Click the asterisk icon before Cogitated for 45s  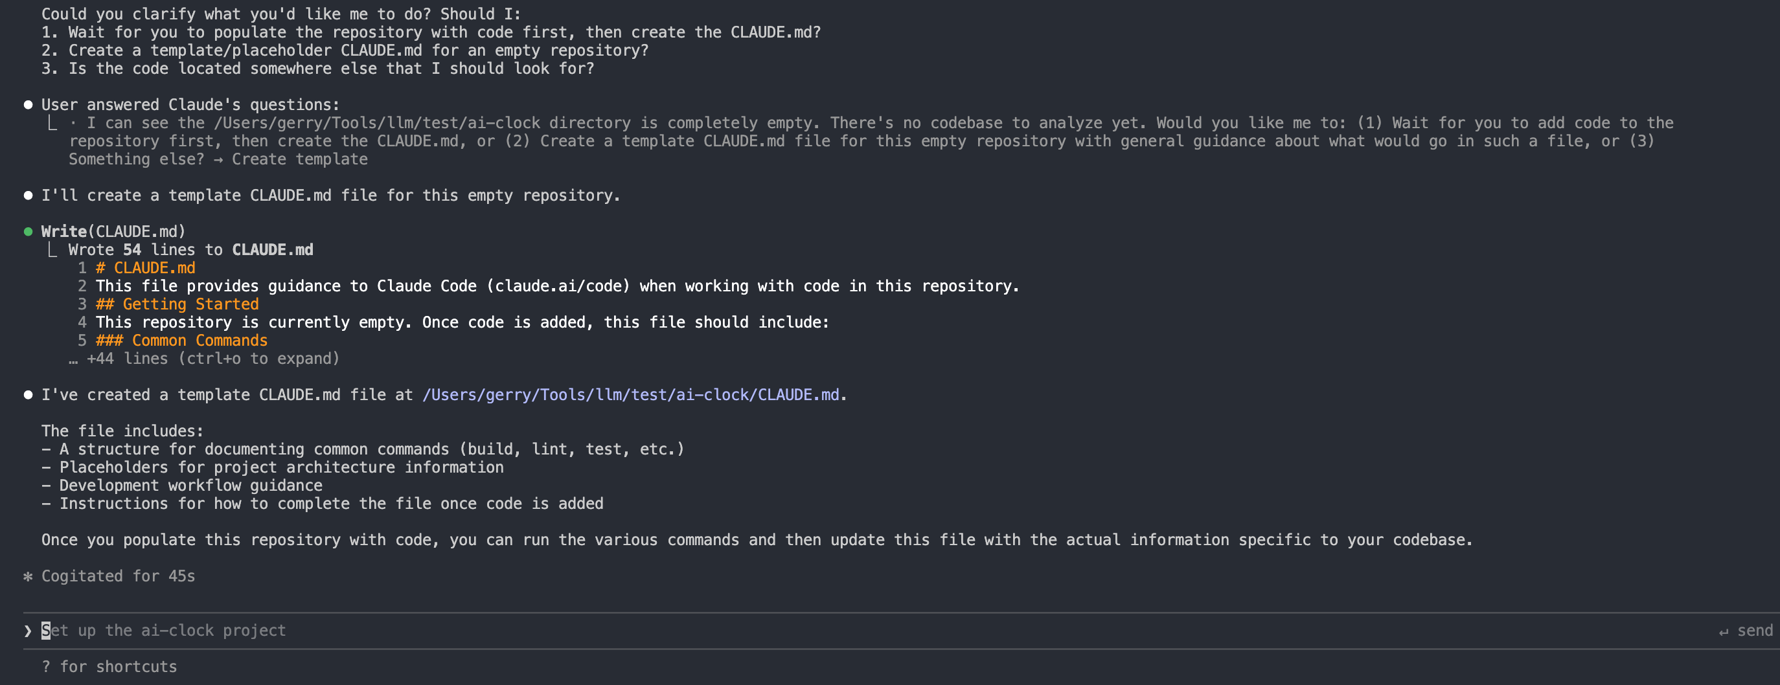pyautogui.click(x=29, y=577)
